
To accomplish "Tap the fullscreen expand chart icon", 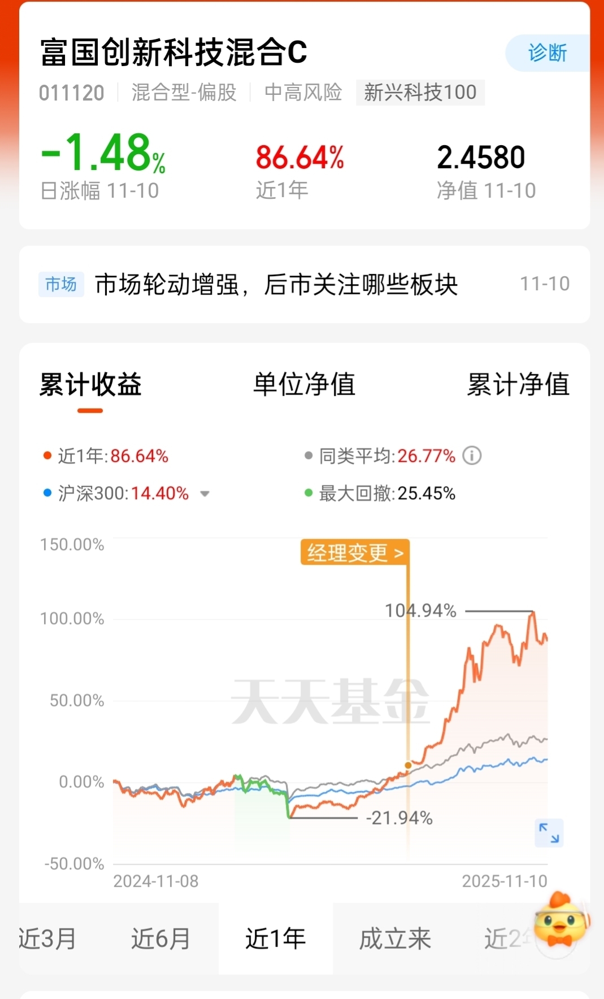I will 549,833.
